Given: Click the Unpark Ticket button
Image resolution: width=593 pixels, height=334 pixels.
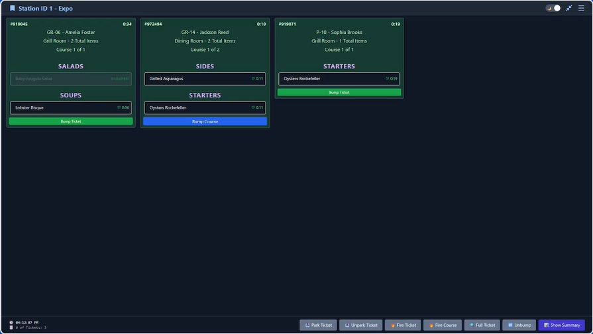Looking at the screenshot, I should (361, 325).
